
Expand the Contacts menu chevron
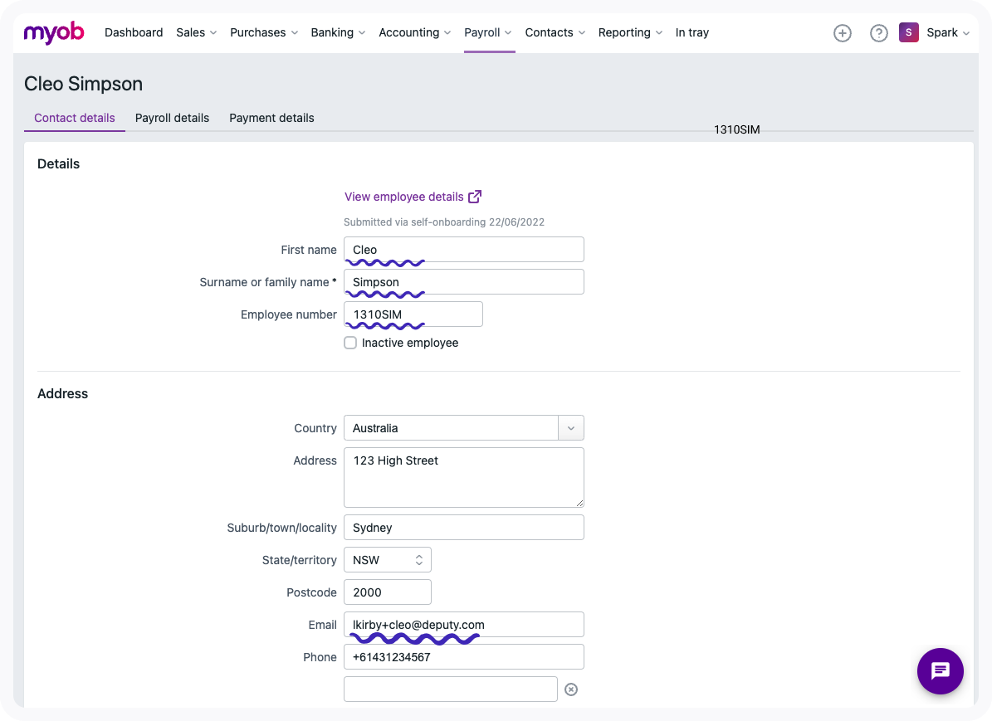tap(581, 33)
